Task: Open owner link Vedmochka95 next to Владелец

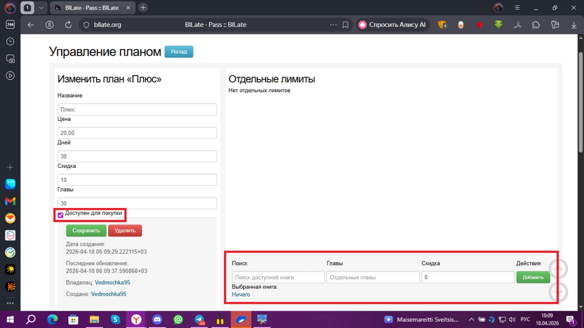Action: click(112, 282)
